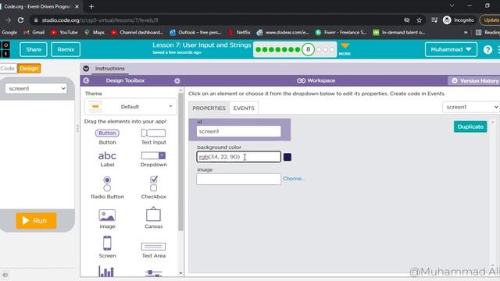500x281 pixels.
Task: Click the browser address bar
Action: 217,20
